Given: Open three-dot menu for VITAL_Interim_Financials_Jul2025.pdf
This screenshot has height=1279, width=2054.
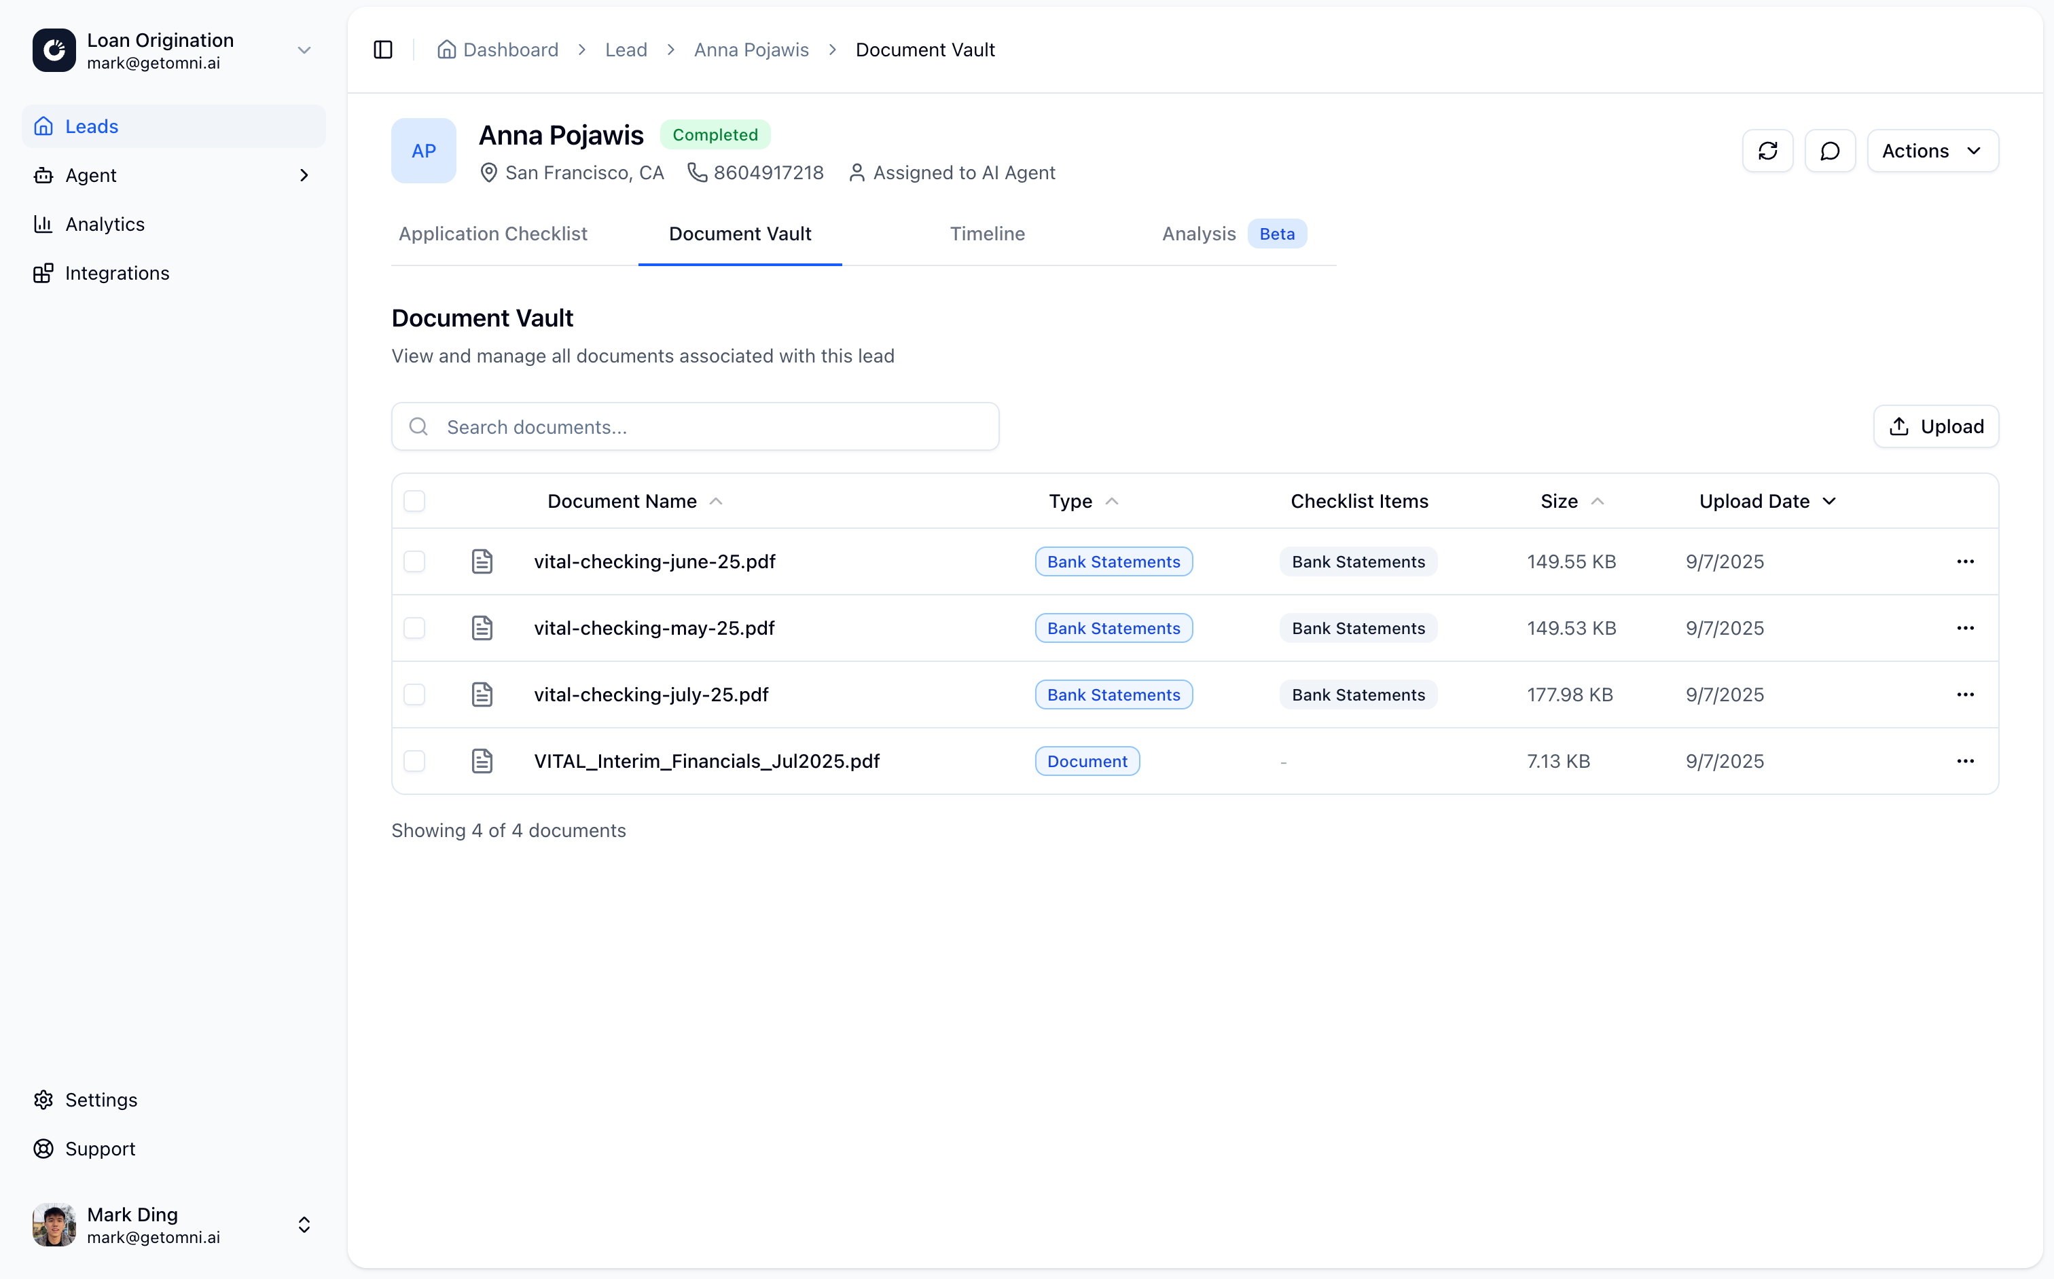Looking at the screenshot, I should (1964, 761).
